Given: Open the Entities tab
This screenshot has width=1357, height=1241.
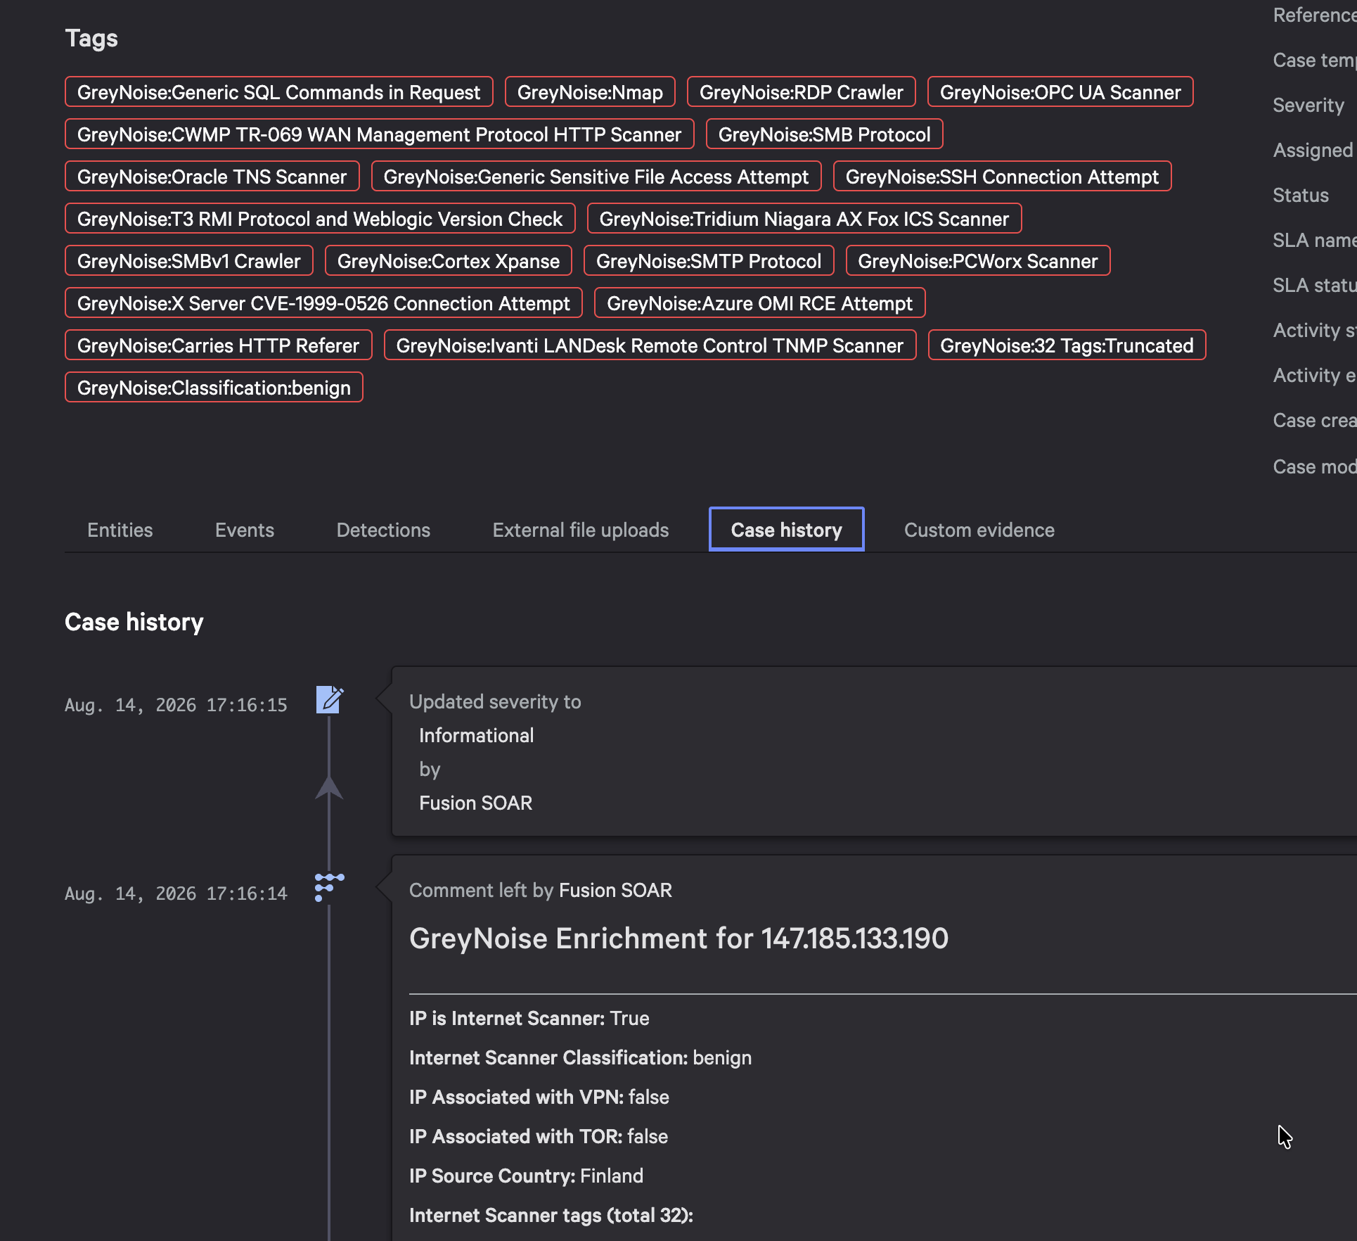Looking at the screenshot, I should pyautogui.click(x=120, y=530).
